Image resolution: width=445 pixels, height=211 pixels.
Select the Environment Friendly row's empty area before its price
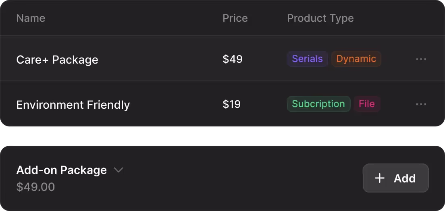pos(177,104)
